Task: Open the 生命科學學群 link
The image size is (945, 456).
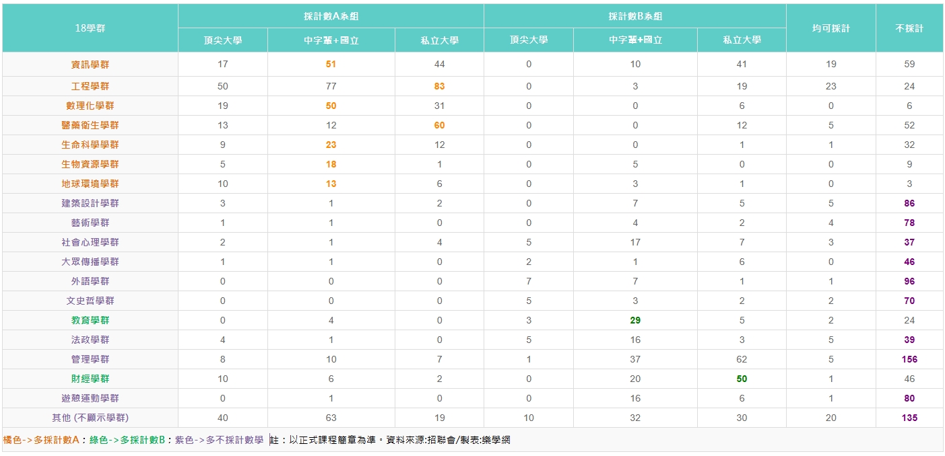Action: click(90, 145)
